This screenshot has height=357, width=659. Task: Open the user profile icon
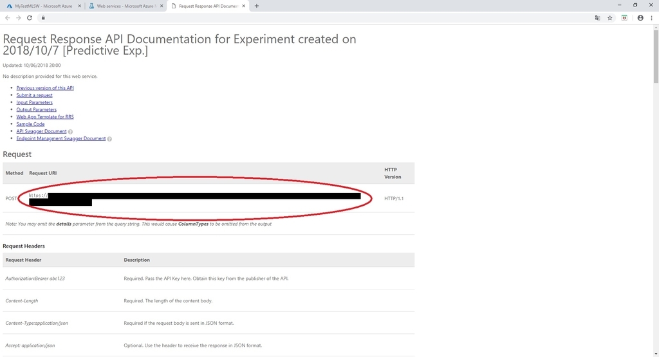pyautogui.click(x=640, y=17)
